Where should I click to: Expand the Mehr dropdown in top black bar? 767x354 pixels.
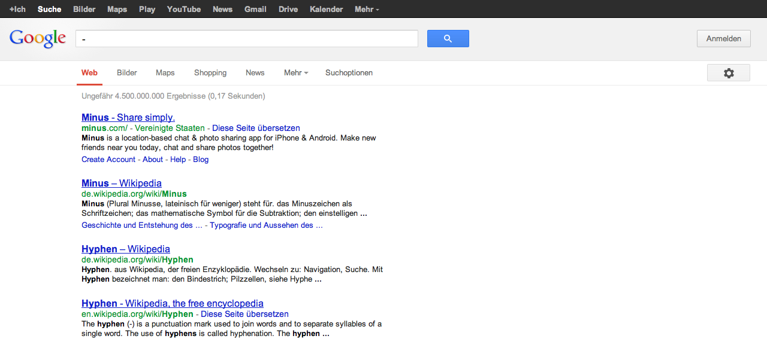pos(367,9)
